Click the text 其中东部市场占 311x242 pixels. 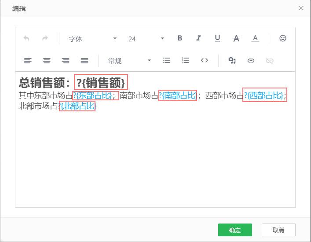pyautogui.click(x=46, y=95)
